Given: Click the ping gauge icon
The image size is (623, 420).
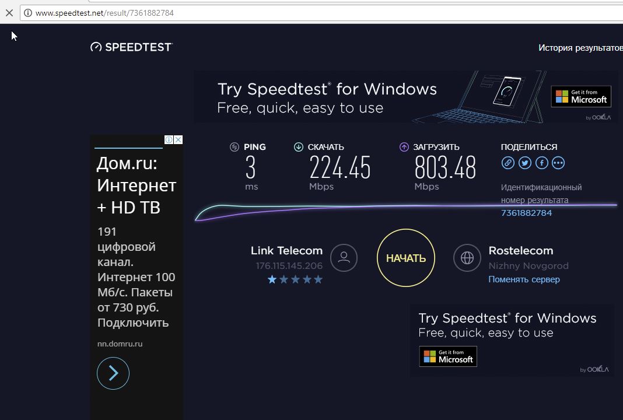Looking at the screenshot, I should click(235, 147).
